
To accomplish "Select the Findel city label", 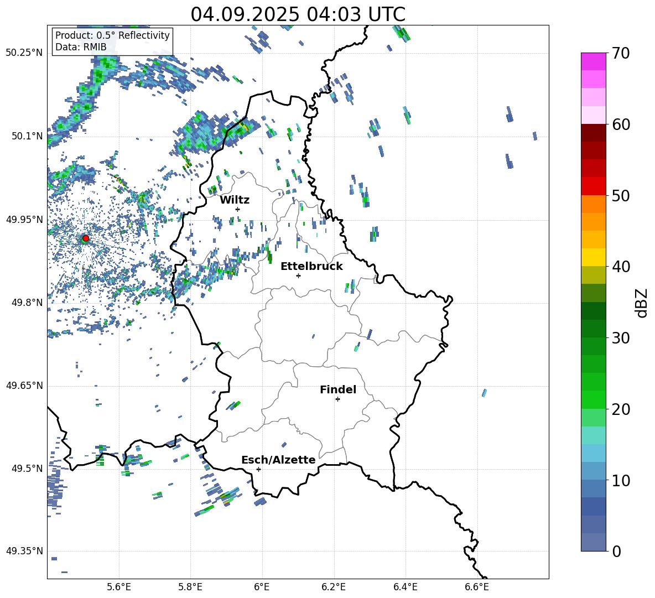I will point(338,389).
